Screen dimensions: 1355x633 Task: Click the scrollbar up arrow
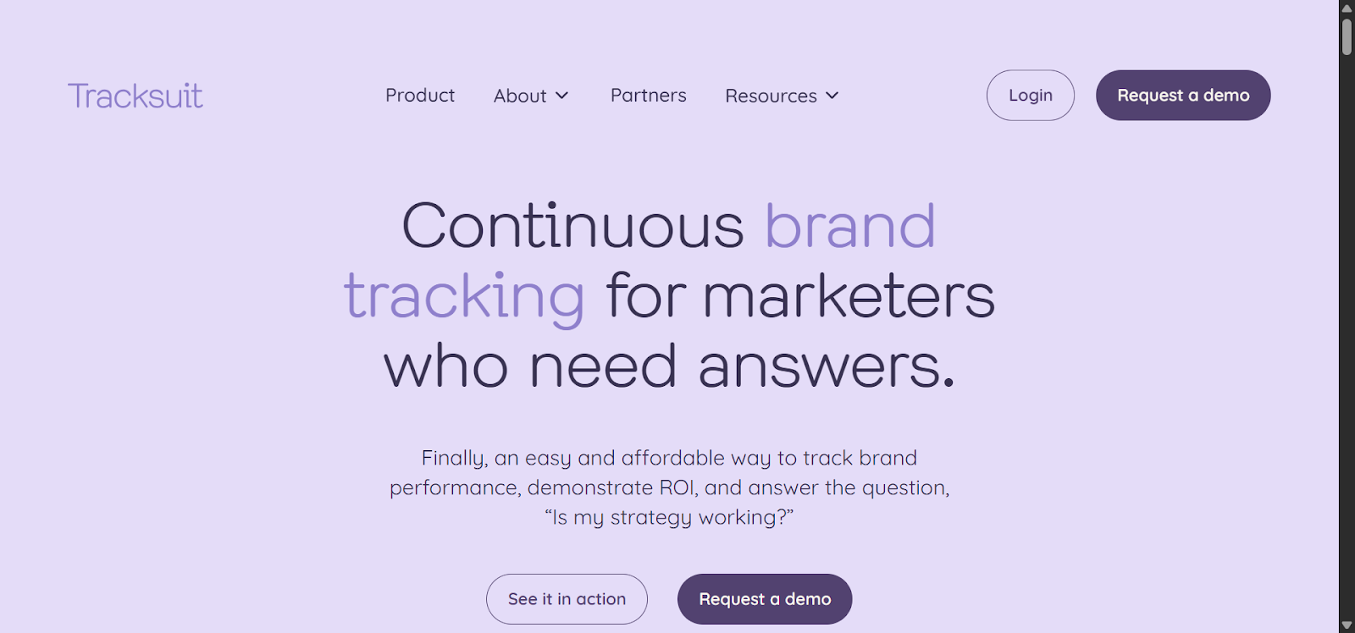pos(1347,7)
